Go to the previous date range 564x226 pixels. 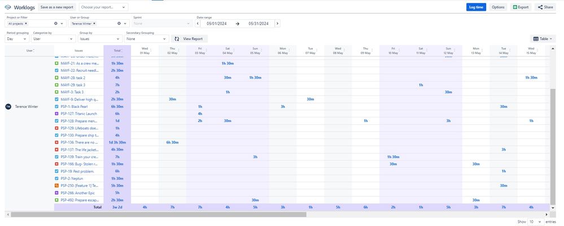[x=198, y=24]
